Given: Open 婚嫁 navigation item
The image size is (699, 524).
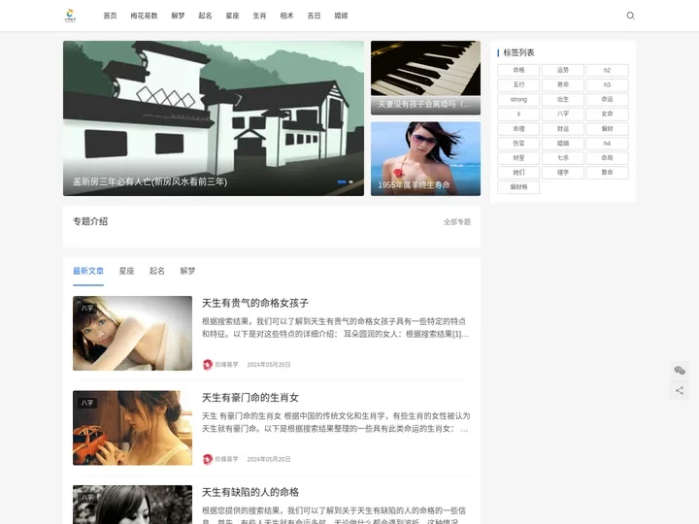Looking at the screenshot, I should [x=341, y=16].
